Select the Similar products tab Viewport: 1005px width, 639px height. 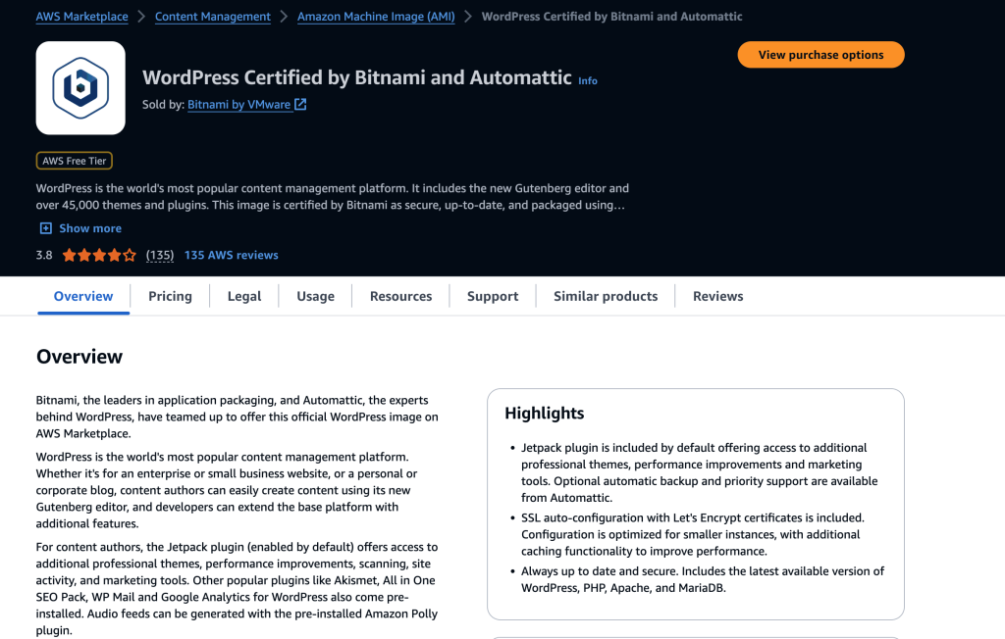pyautogui.click(x=605, y=296)
